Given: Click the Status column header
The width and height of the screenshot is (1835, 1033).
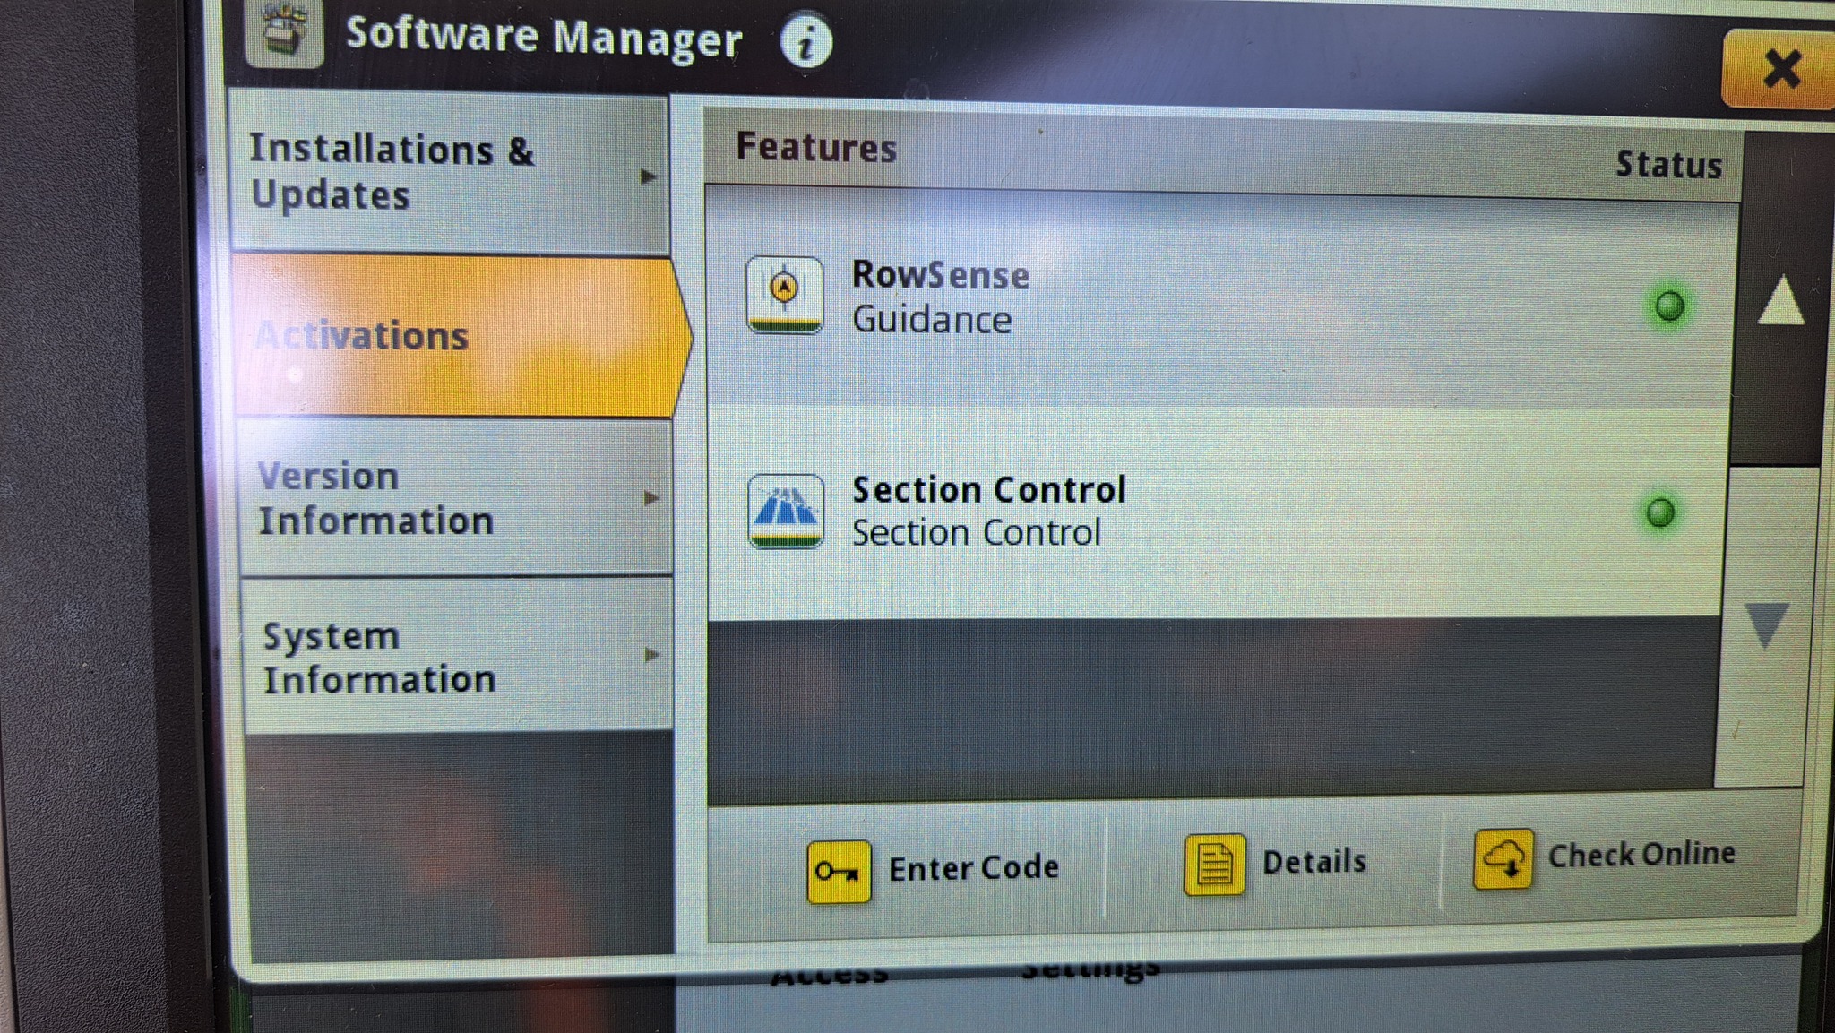Looking at the screenshot, I should coord(1668,165).
